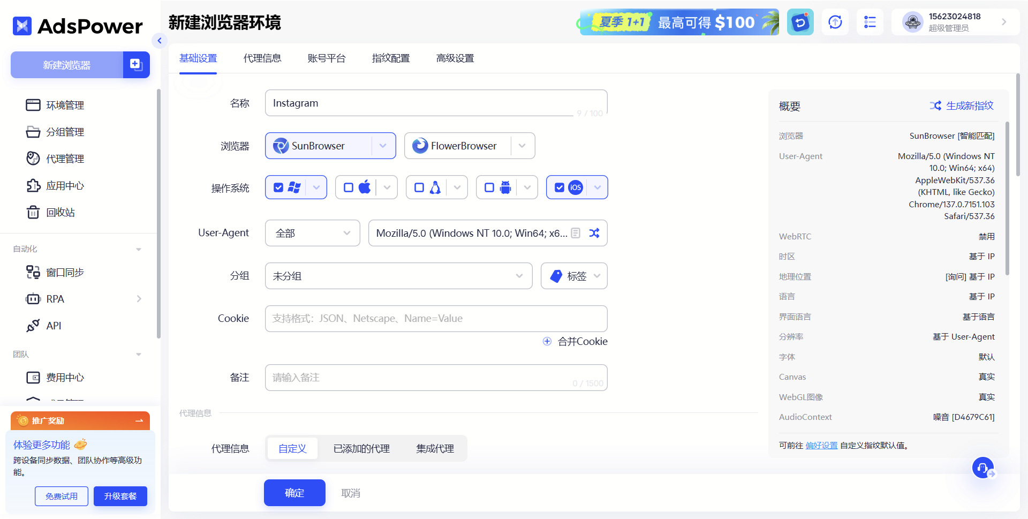Toggle the Linux OS checkbox
Image resolution: width=1028 pixels, height=519 pixels.
click(x=419, y=187)
